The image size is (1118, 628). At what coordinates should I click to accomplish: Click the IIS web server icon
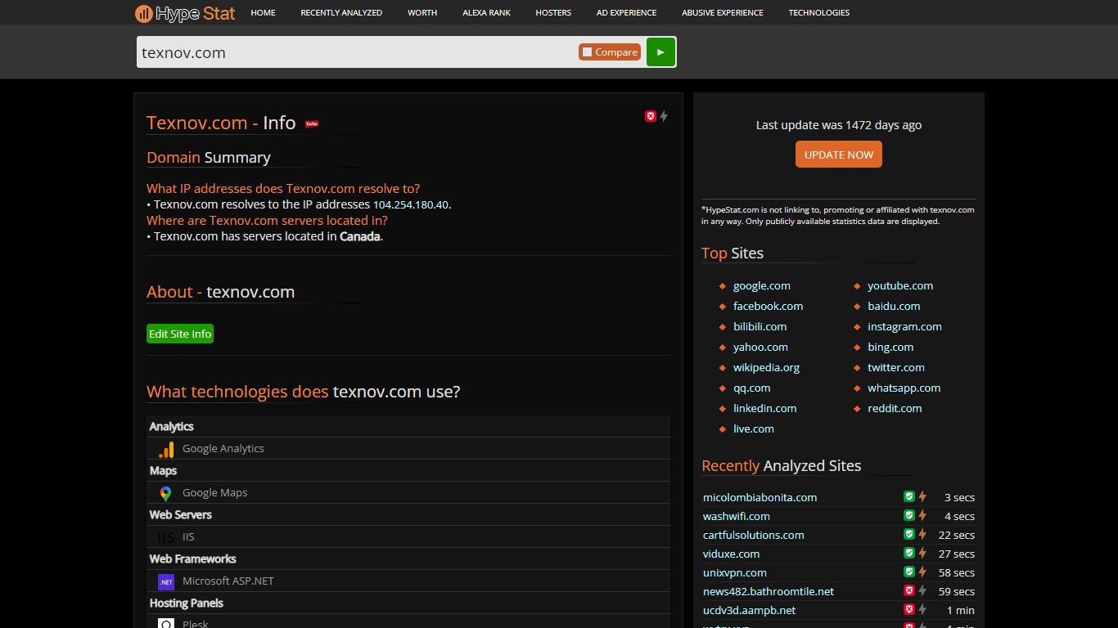[x=166, y=537]
